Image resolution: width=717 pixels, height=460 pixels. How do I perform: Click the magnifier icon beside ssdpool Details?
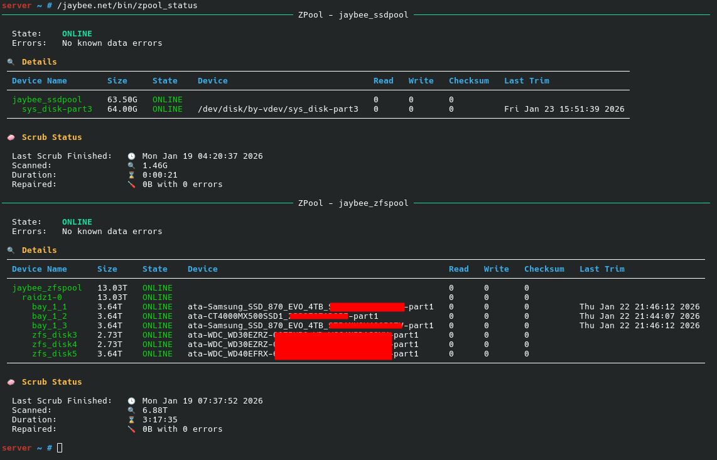click(11, 62)
